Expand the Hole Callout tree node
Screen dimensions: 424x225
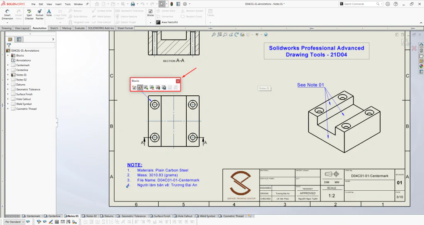8,99
